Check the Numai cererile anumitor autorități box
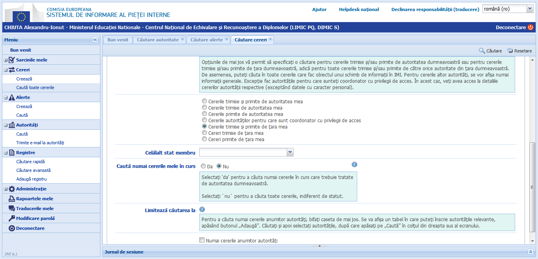The image size is (538, 259). point(202,240)
